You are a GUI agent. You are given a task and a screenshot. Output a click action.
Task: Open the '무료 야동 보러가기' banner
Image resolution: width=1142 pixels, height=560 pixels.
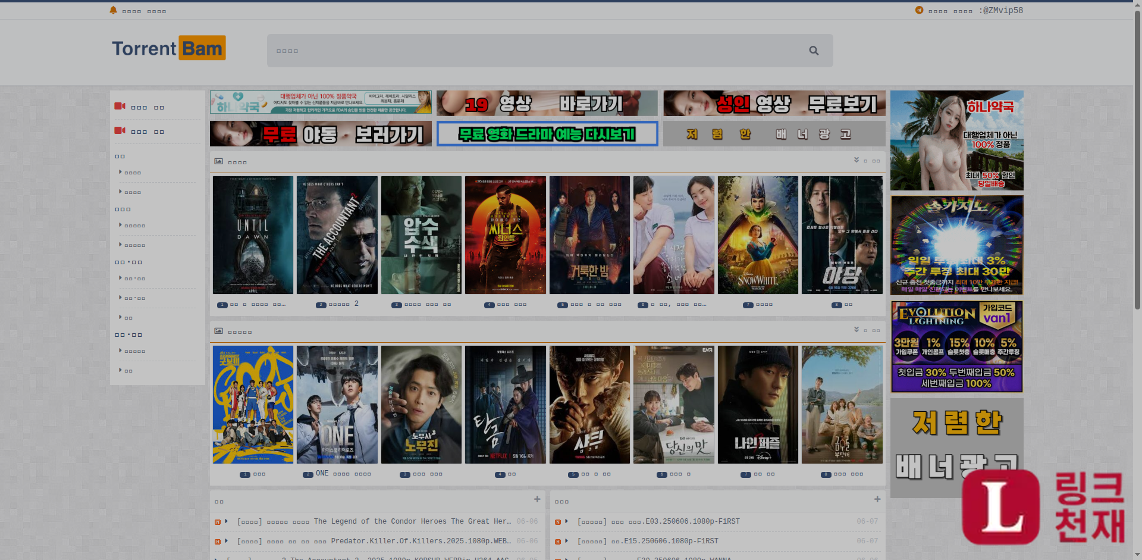[321, 134]
